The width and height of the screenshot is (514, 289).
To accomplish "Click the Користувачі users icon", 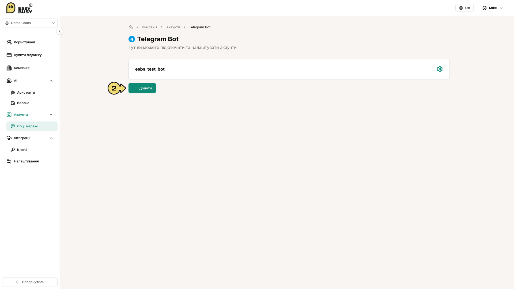I will coord(9,42).
